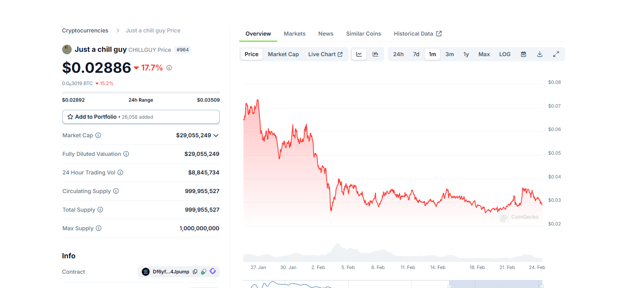The image size is (633, 288).
Task: Click the $29,055,249 Market Cap value
Action: pos(194,135)
